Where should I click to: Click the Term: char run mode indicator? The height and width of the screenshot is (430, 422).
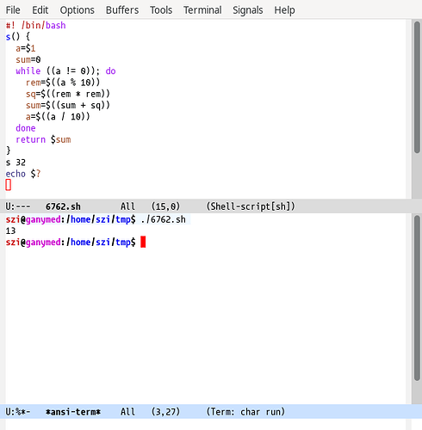click(x=245, y=412)
